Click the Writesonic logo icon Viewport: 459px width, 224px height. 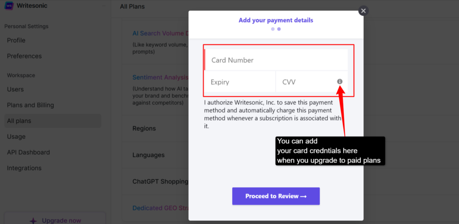(9, 5)
